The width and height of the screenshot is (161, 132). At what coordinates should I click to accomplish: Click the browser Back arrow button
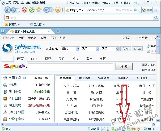(8, 10)
